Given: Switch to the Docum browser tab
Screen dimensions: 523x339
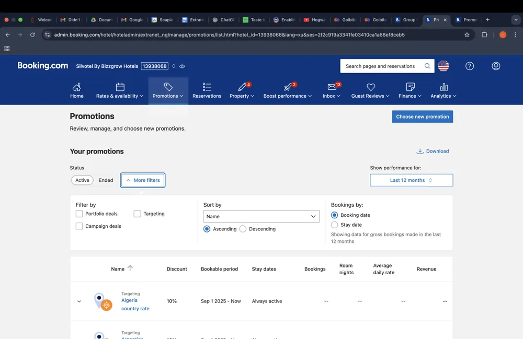Looking at the screenshot, I should (102, 20).
